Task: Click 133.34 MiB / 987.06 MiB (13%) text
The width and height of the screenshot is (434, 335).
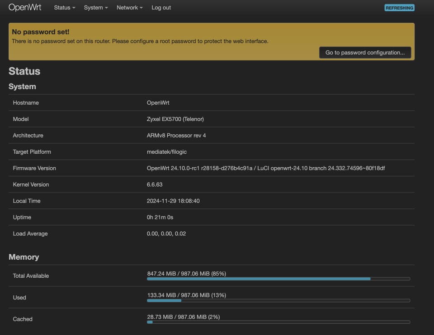Action: [187, 295]
